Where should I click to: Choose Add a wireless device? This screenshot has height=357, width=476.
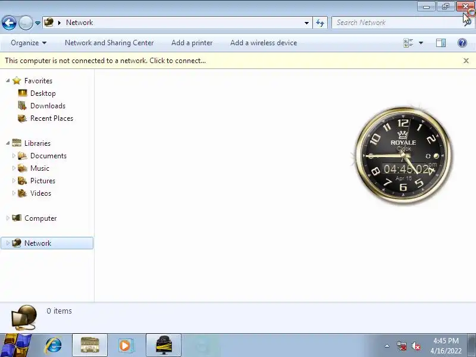[264, 43]
